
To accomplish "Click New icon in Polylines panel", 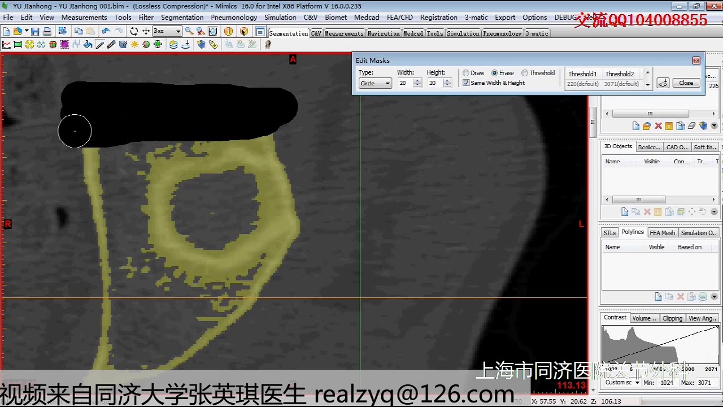I will pyautogui.click(x=658, y=296).
